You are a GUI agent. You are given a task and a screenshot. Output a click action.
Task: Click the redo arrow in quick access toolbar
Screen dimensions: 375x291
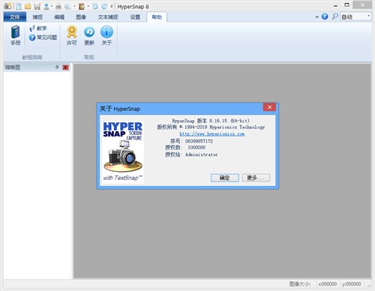point(104,6)
